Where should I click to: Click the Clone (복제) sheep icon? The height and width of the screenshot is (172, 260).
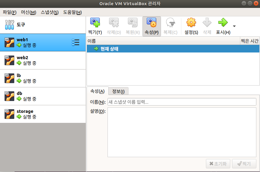click(170, 22)
